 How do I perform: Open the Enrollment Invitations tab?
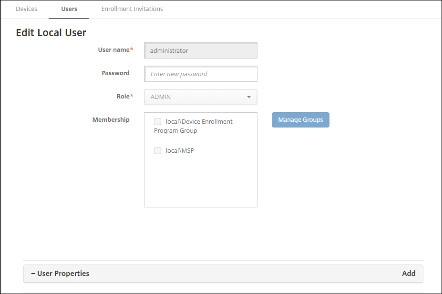tap(132, 9)
